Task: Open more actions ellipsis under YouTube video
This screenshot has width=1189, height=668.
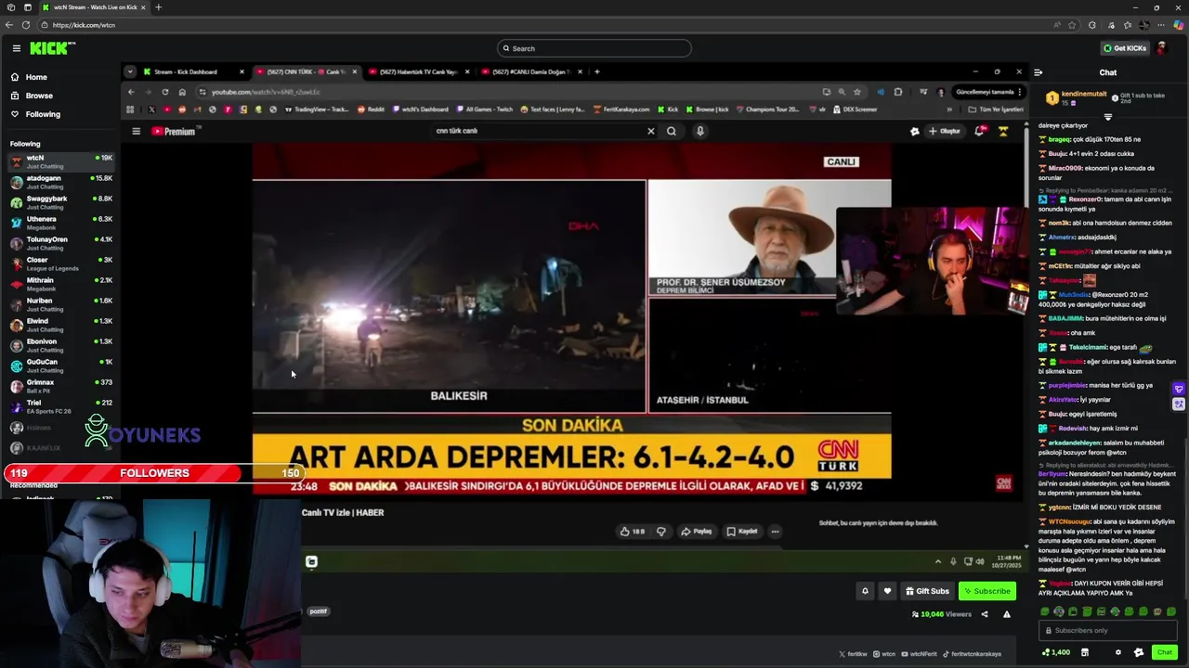Action: [775, 532]
